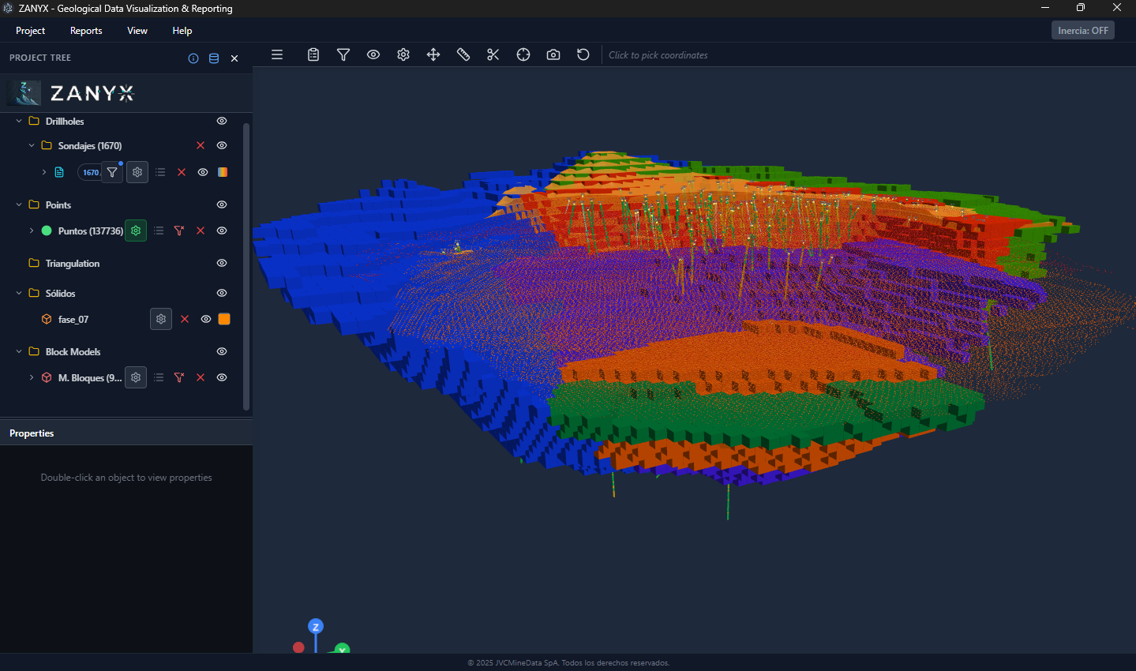Collapse the Sondajes (1670) folder
This screenshot has width=1136, height=671.
point(31,145)
